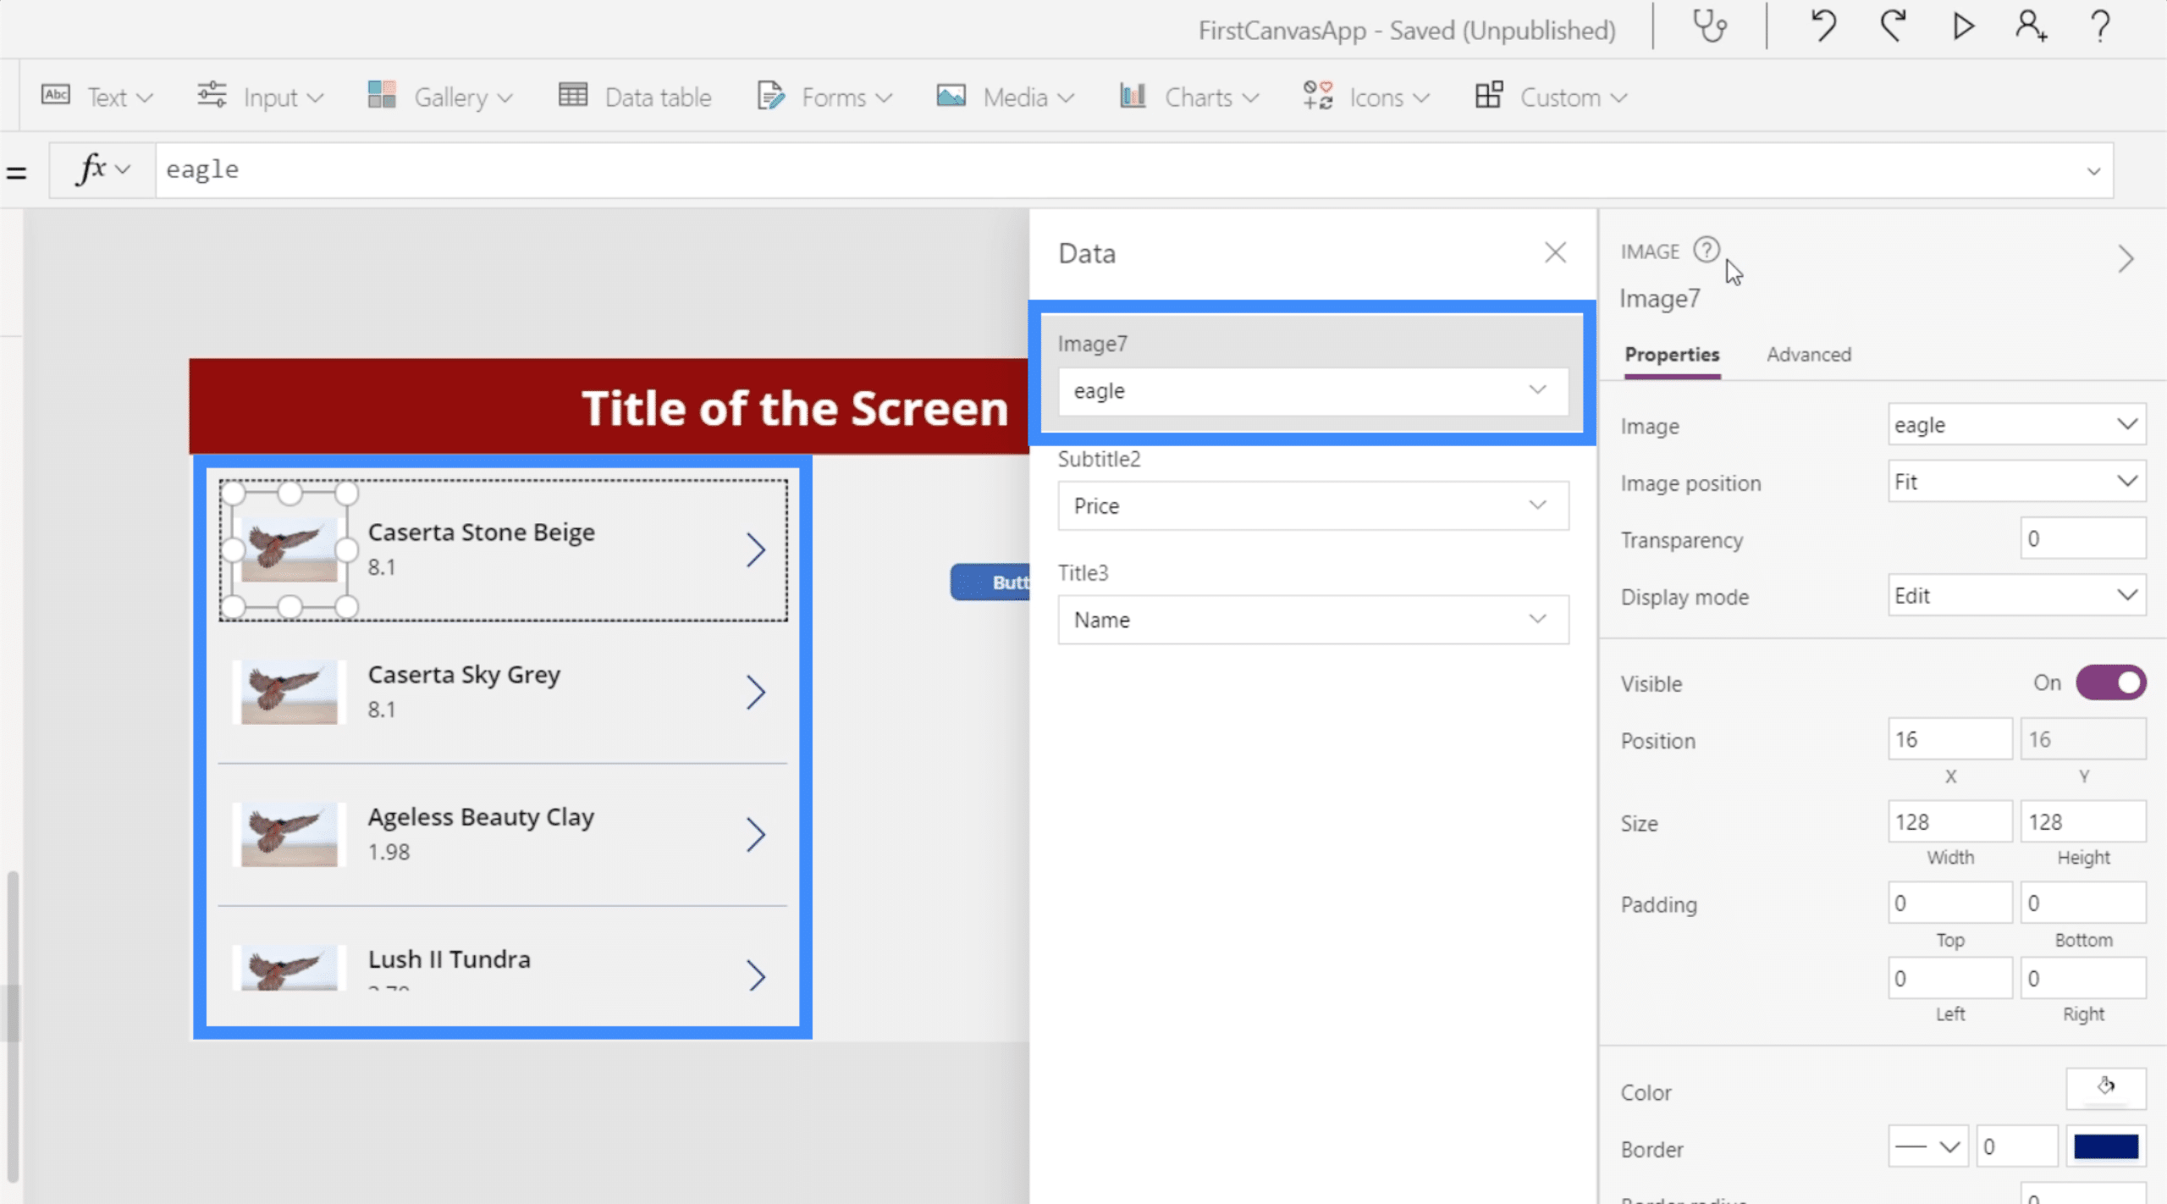Open the dark blue Border color swatch
Screen dimensions: 2167x1204
(x=2105, y=1146)
